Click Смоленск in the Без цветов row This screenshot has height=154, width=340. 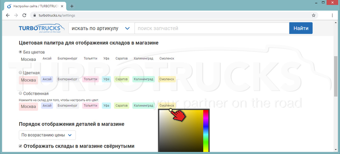(167, 59)
